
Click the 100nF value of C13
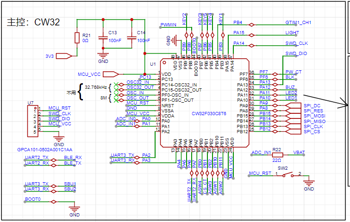pos(115,41)
